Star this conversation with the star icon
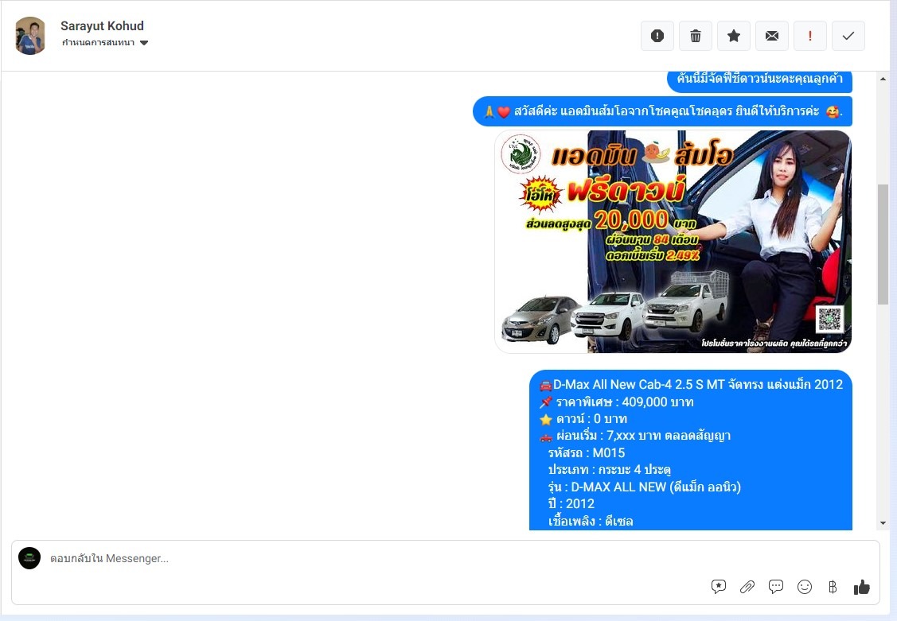 (734, 36)
